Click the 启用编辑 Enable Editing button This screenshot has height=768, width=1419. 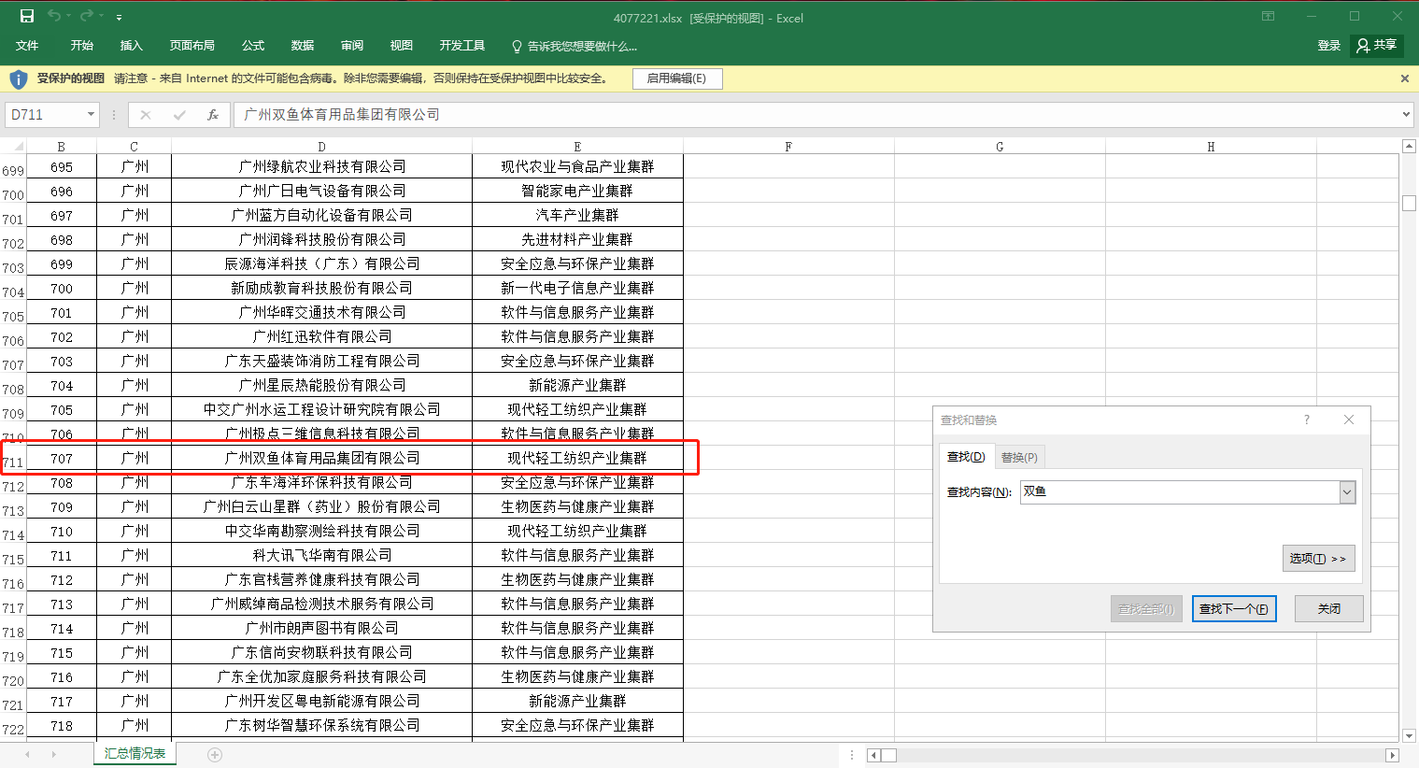(677, 78)
